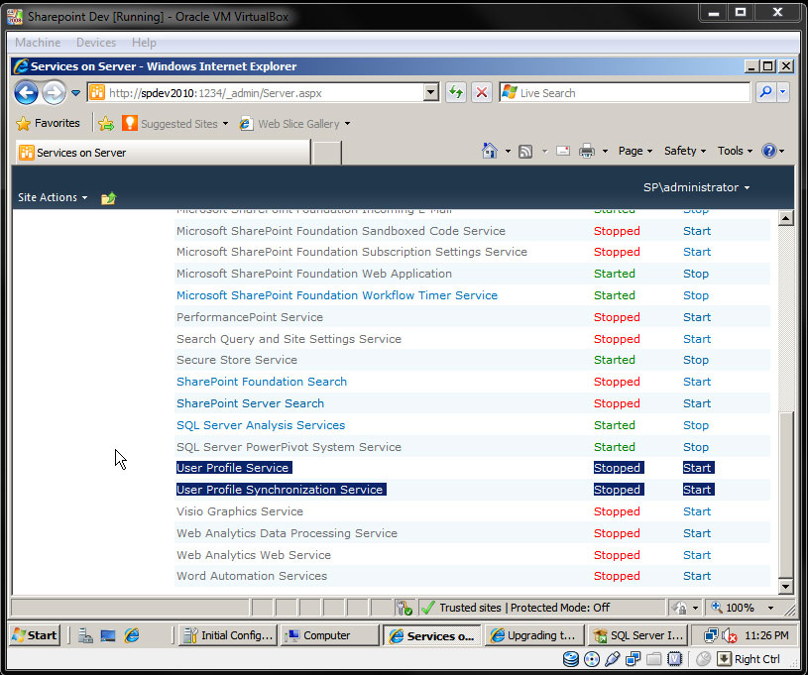Screen dimensions: 808x675
Task: Switch to Initial Config taskbar window
Action: (228, 635)
